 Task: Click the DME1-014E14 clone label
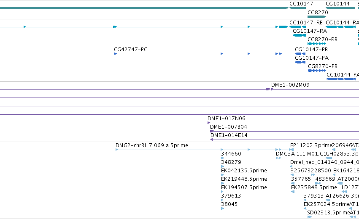(x=229, y=135)
